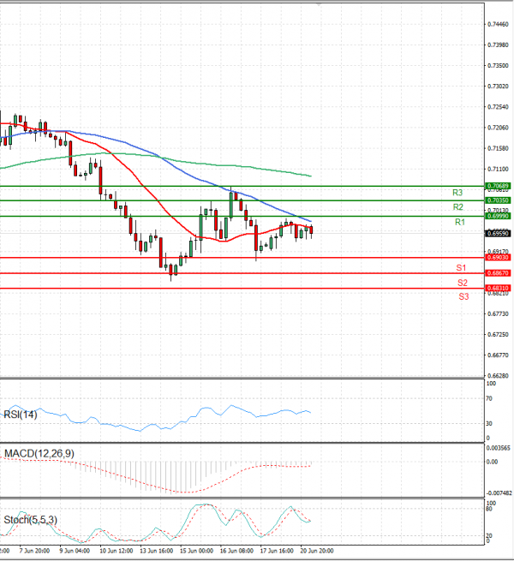Click the 0.66280 price axis value
Viewport: 514px width, 561px height.
pos(498,376)
